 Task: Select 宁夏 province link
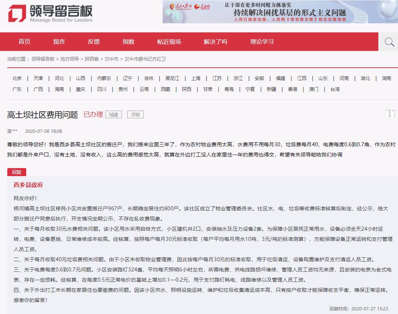pyautogui.click(x=250, y=90)
